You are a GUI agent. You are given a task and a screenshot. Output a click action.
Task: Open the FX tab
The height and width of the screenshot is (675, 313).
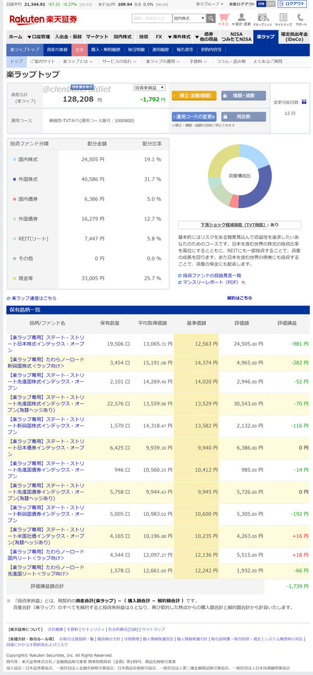[x=158, y=37]
